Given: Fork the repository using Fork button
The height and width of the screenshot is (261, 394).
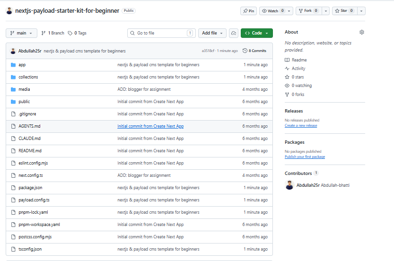Looking at the screenshot, I should point(309,11).
